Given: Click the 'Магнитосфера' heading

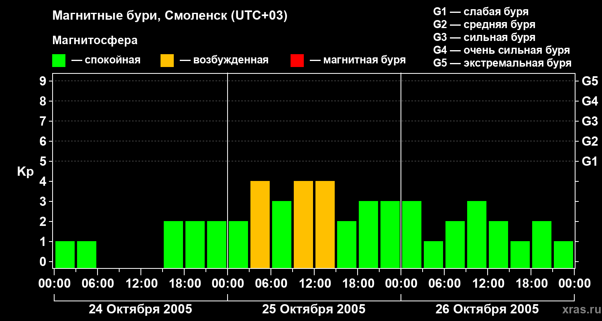Looking at the screenshot, I should pos(95,40).
